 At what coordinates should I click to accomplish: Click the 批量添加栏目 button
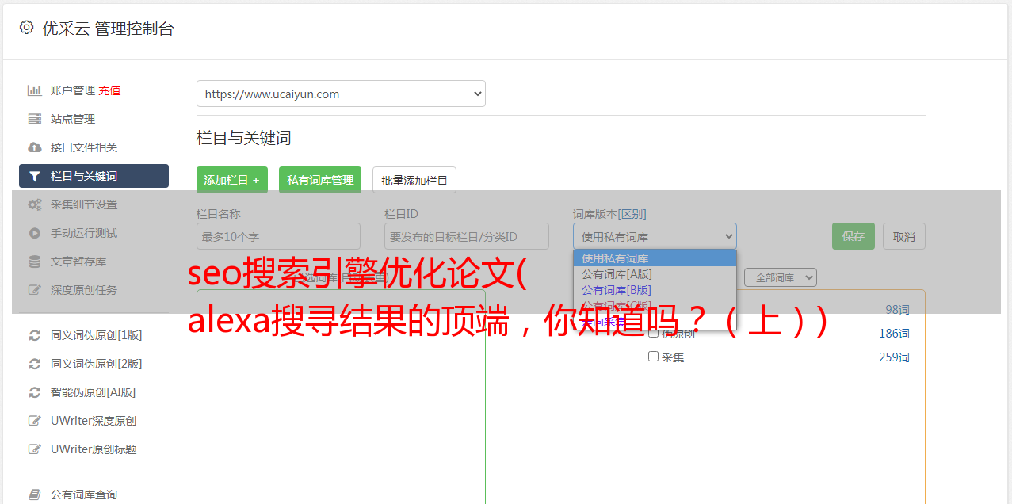414,180
